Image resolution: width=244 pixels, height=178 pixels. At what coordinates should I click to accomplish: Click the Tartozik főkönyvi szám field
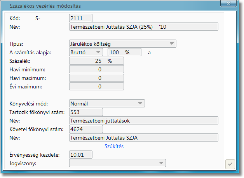pos(85,112)
